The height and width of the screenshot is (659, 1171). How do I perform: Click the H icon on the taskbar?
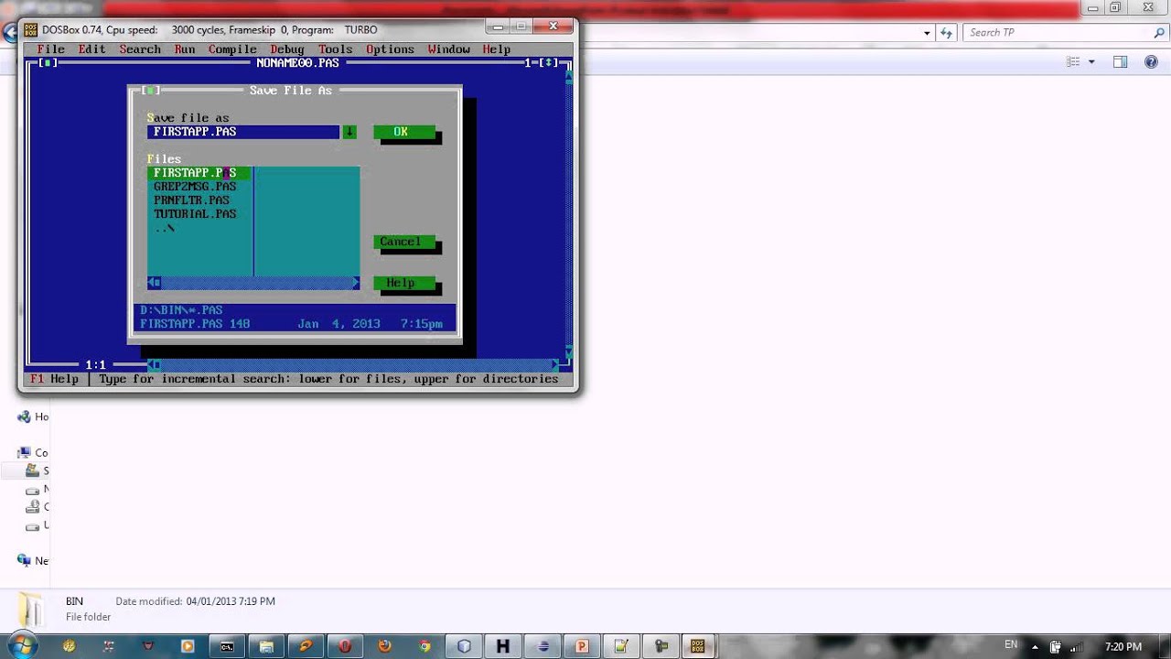click(x=502, y=646)
